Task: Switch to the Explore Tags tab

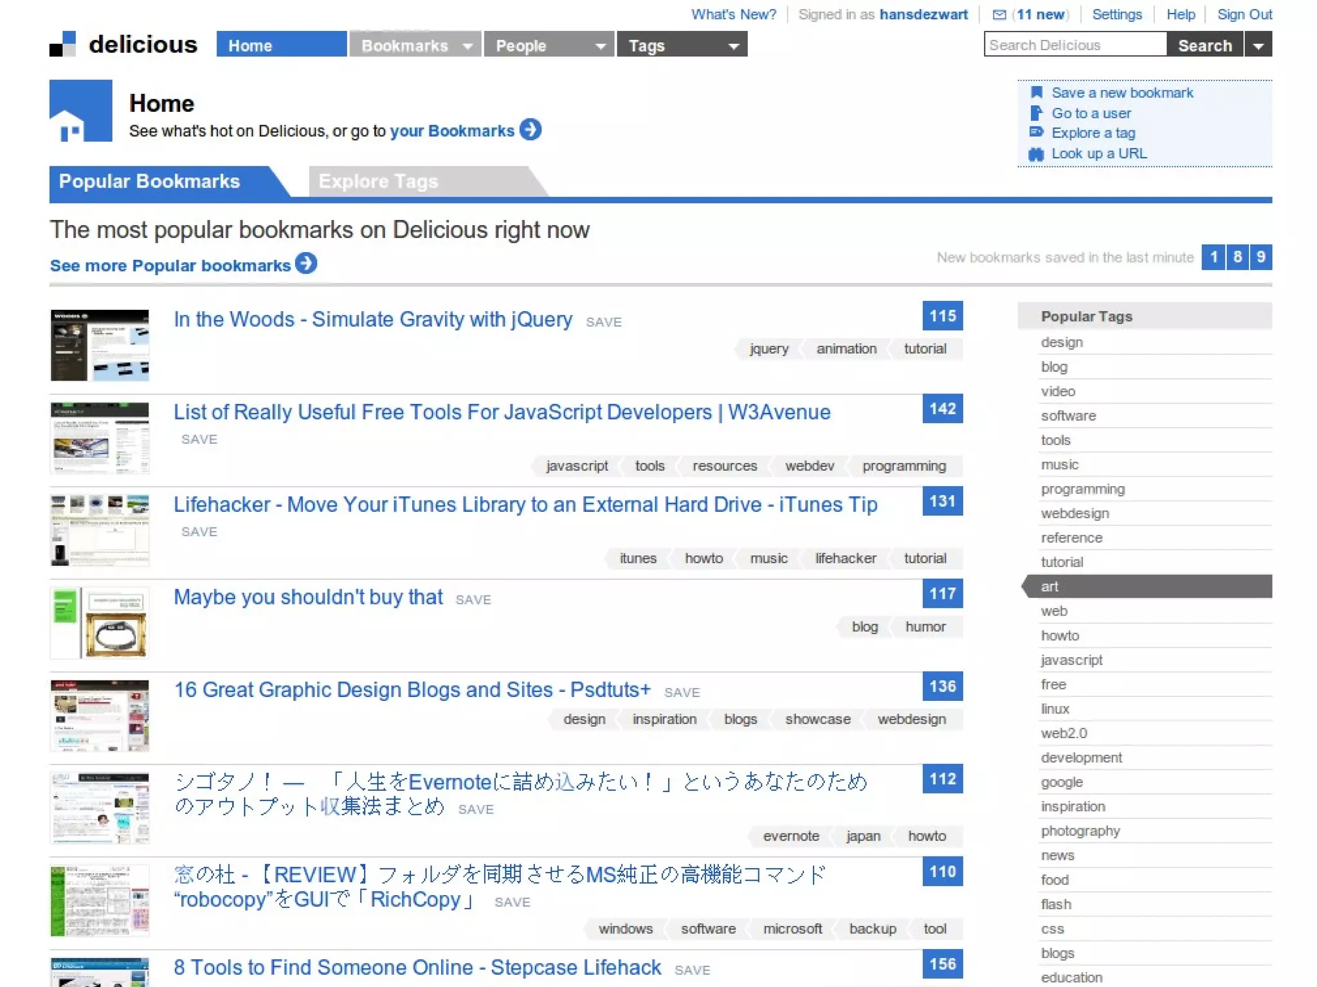Action: pyautogui.click(x=427, y=181)
